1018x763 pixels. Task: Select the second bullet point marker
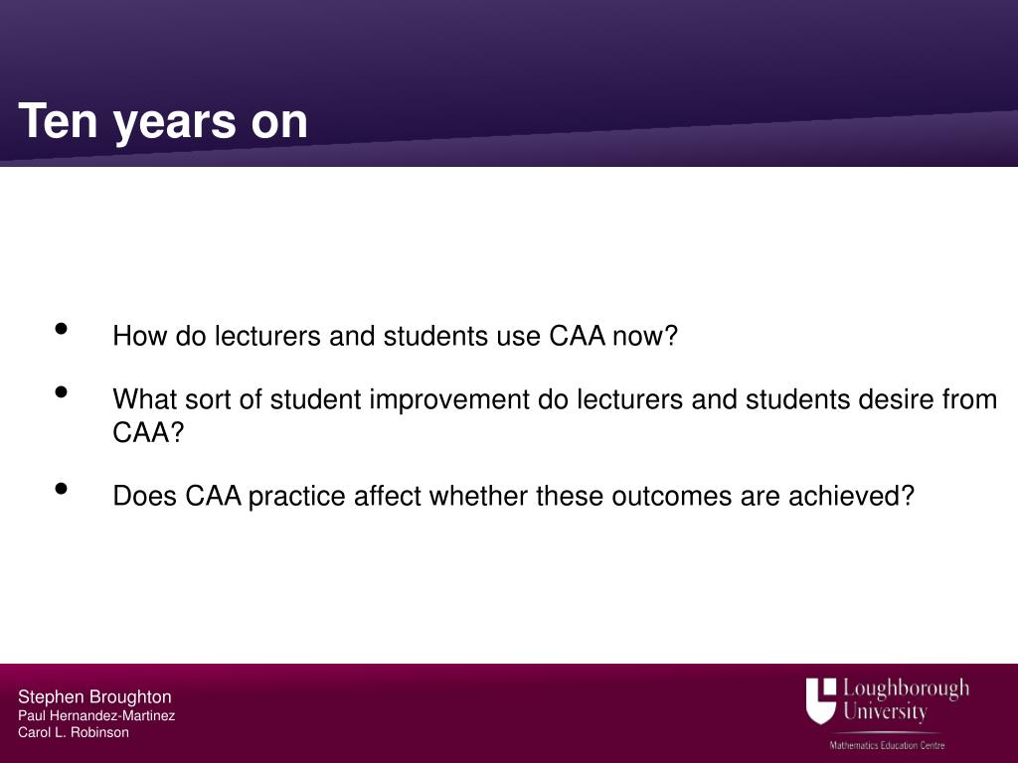[x=62, y=391]
